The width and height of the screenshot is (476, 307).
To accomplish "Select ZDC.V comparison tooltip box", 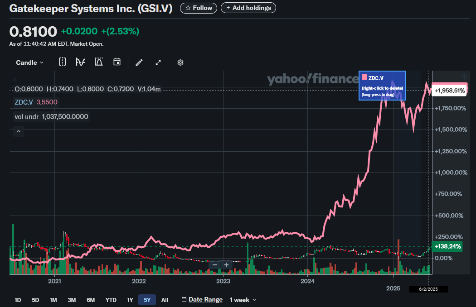I will coord(382,86).
